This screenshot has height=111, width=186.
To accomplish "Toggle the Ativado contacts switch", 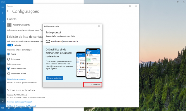I will 10,45.
